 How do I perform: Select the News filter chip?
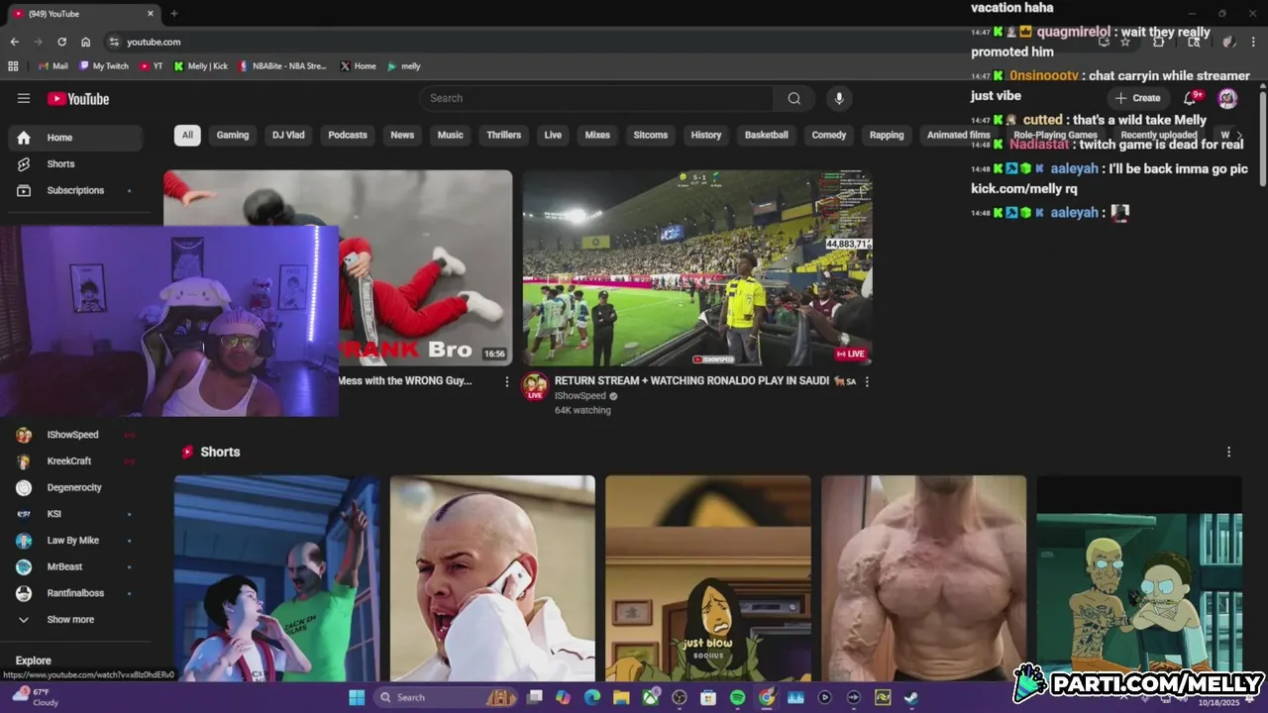402,135
